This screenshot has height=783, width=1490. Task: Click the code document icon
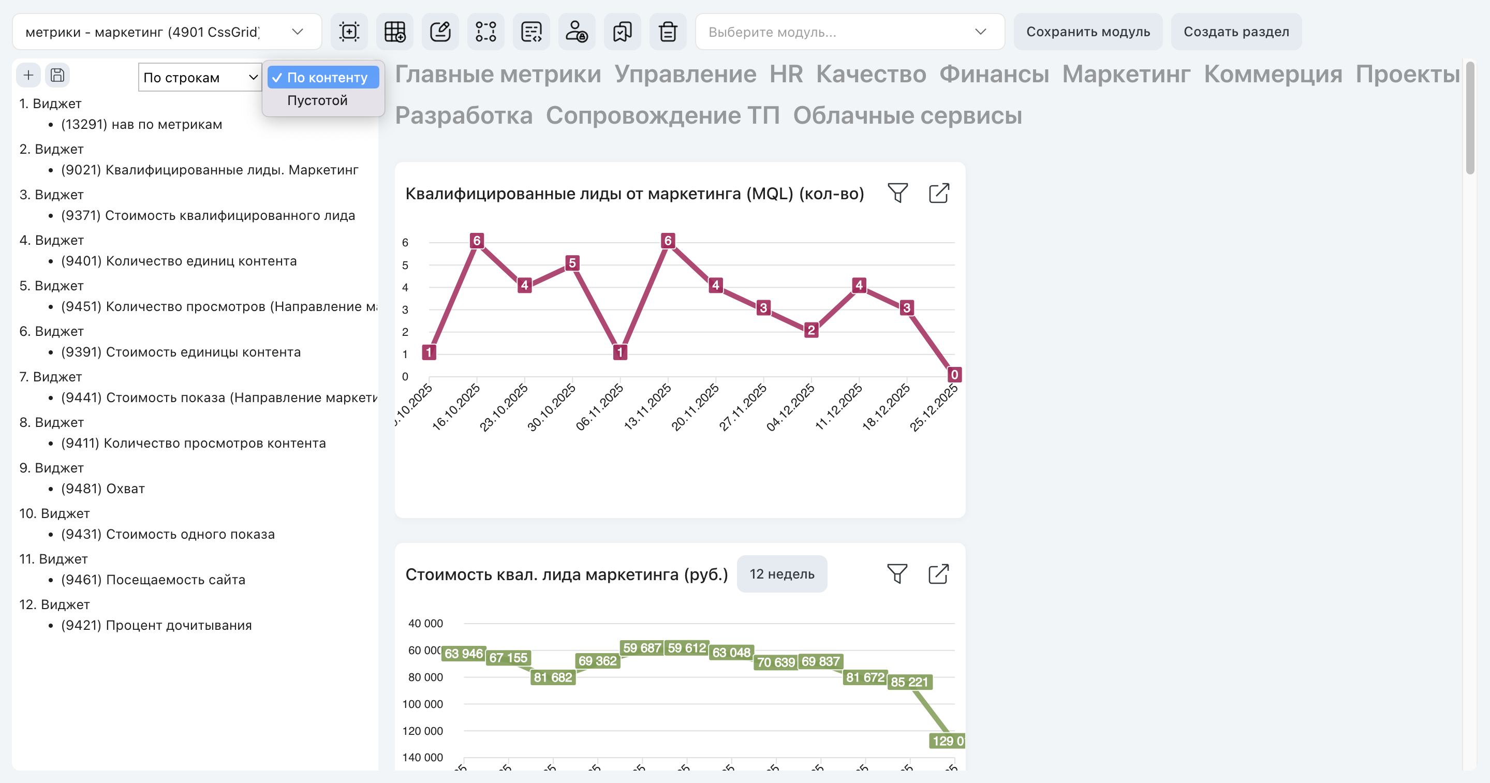pyautogui.click(x=531, y=31)
